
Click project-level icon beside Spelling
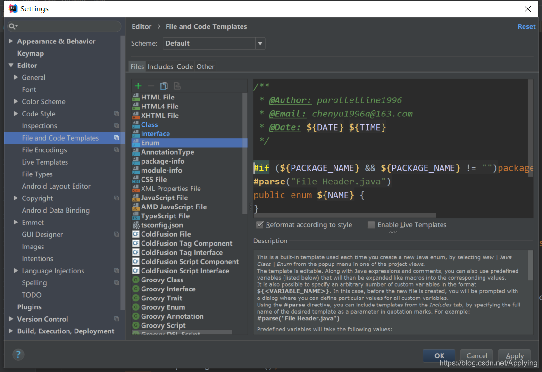point(117,283)
